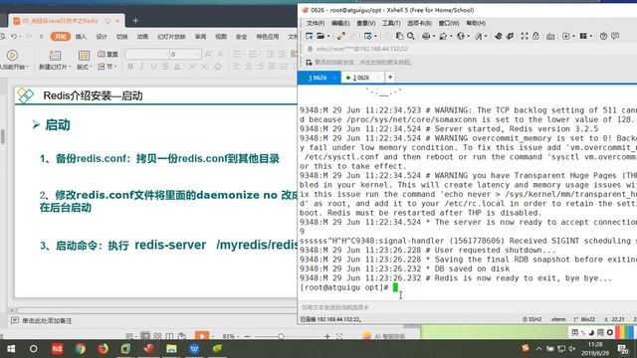Click WPS horizontal scrollbar under slide
The image size is (637, 358).
[x=157, y=310]
